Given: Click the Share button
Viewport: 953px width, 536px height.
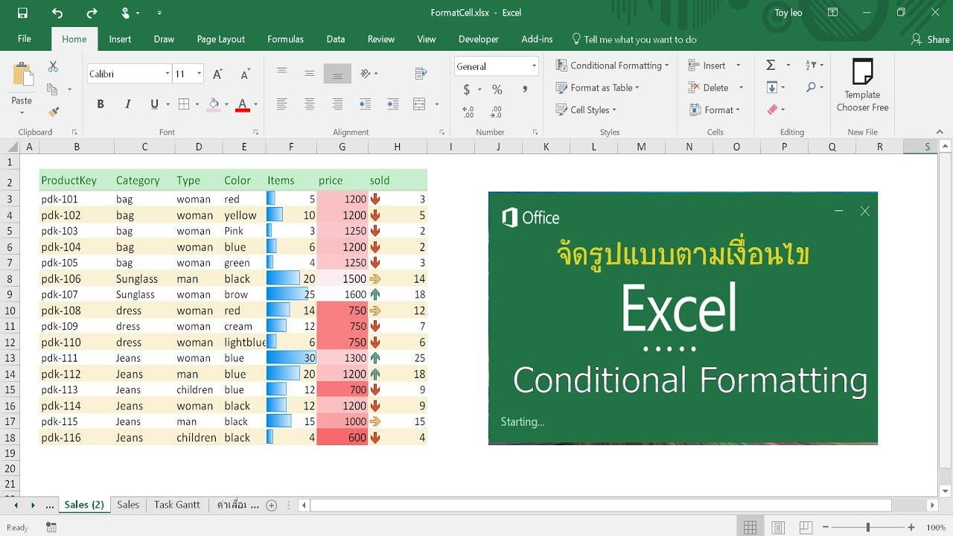Looking at the screenshot, I should [x=930, y=39].
